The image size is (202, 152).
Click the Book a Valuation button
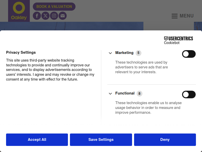click(x=54, y=7)
